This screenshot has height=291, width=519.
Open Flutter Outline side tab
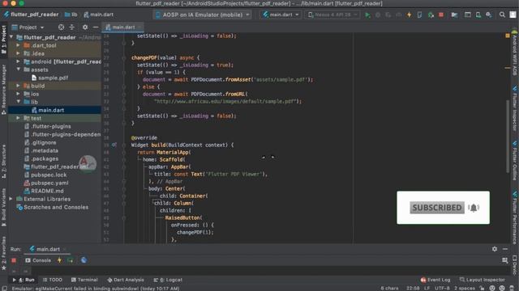[515, 161]
